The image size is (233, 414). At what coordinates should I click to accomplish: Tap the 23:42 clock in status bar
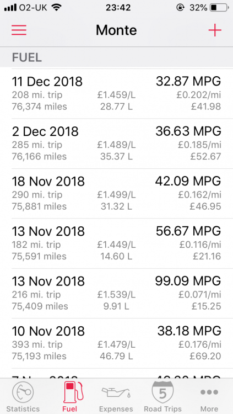118,8
